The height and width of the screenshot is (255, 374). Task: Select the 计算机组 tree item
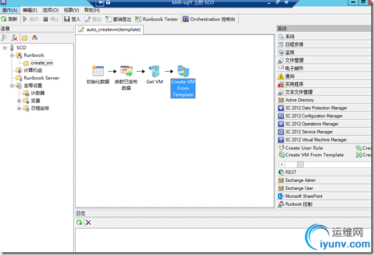(x=29, y=70)
